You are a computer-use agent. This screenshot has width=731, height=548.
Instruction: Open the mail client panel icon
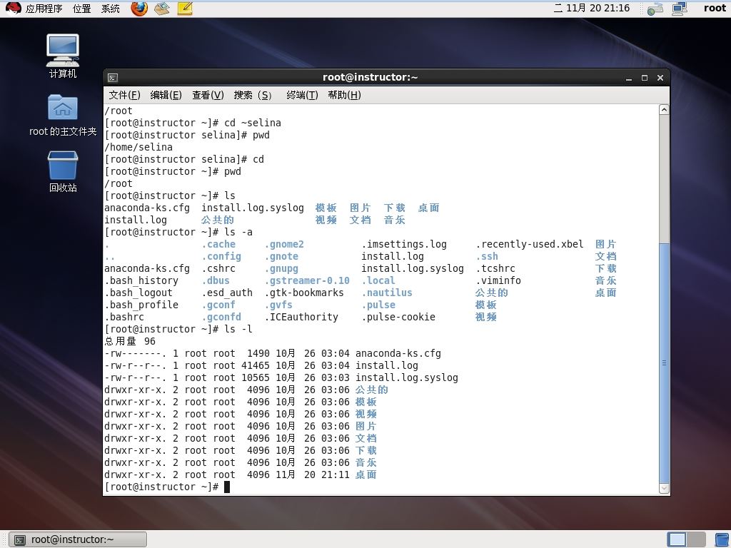(x=162, y=9)
